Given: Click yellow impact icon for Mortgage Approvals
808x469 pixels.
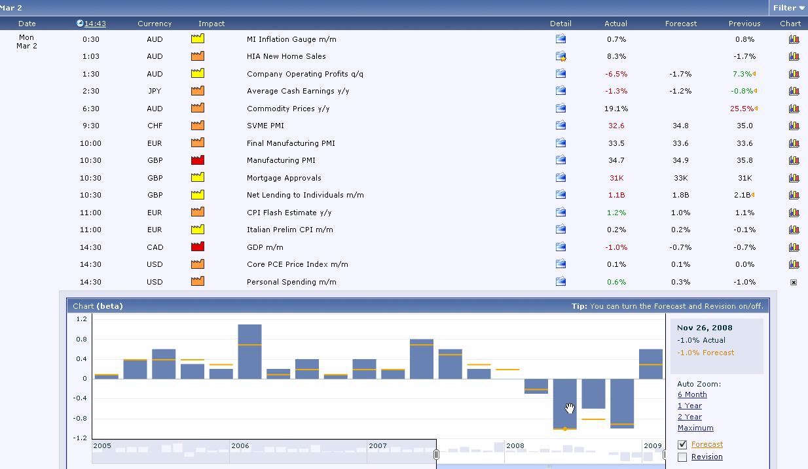Looking at the screenshot, I should point(198,177).
